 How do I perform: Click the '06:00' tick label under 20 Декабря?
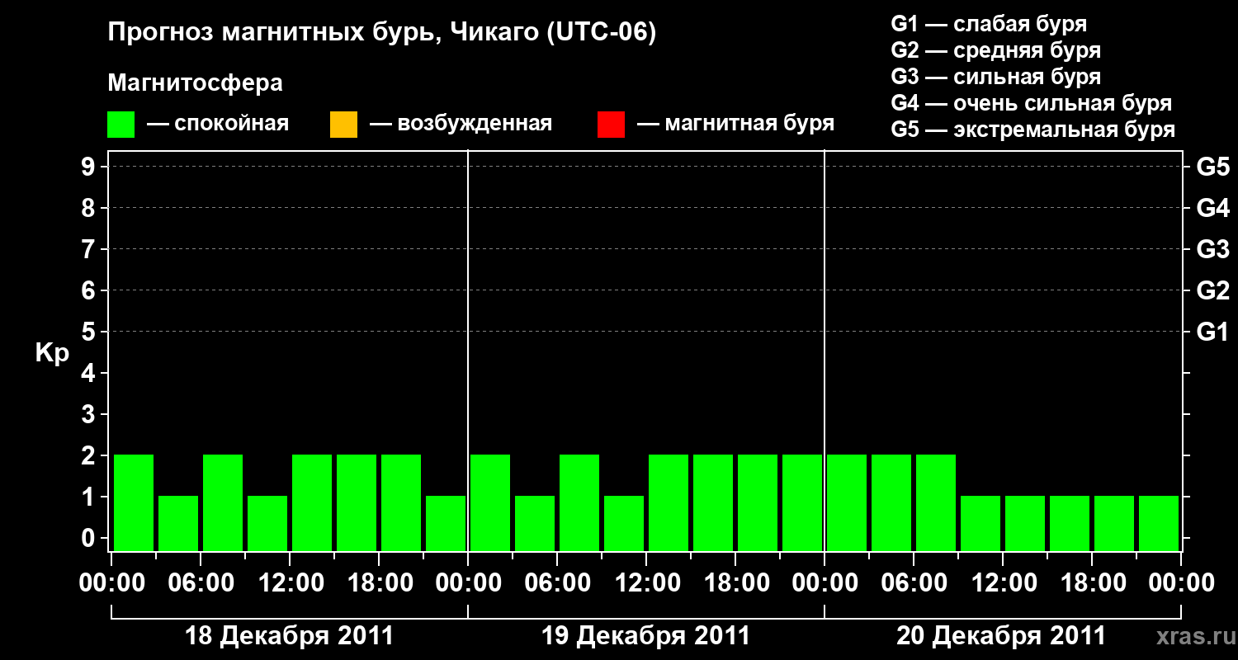tap(914, 583)
